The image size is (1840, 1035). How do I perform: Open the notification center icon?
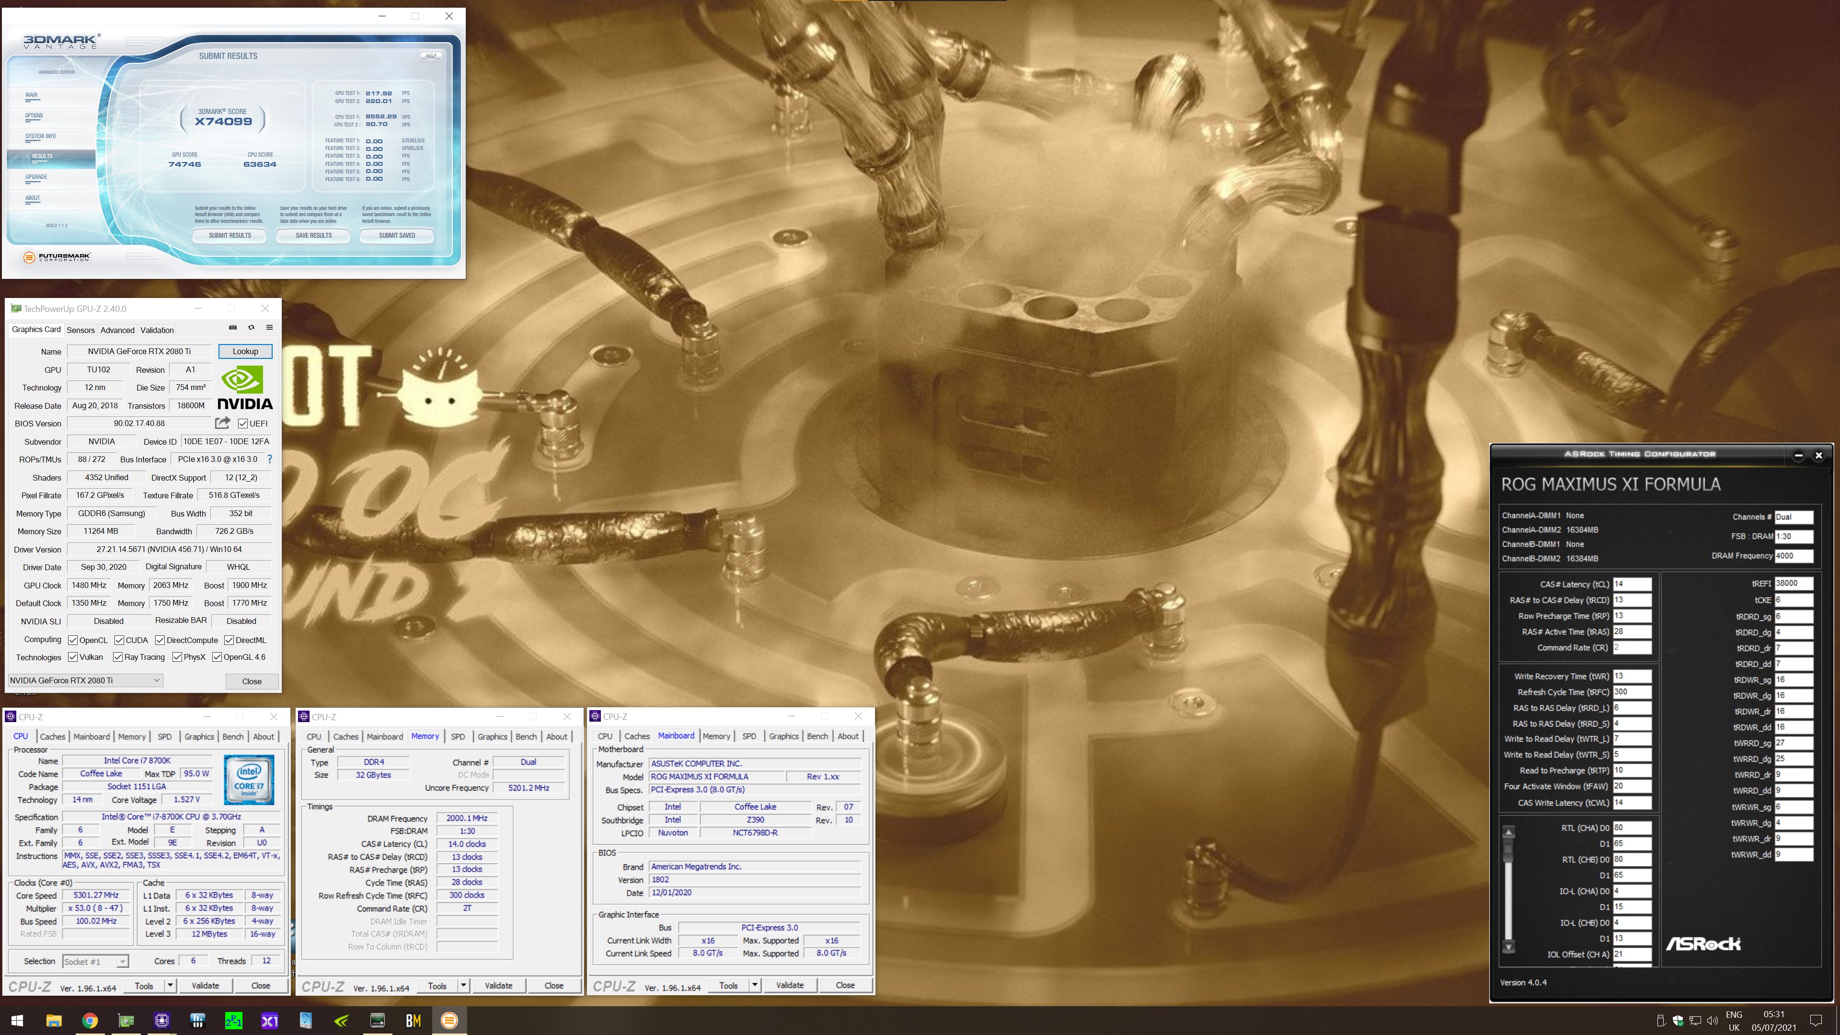click(x=1817, y=1021)
